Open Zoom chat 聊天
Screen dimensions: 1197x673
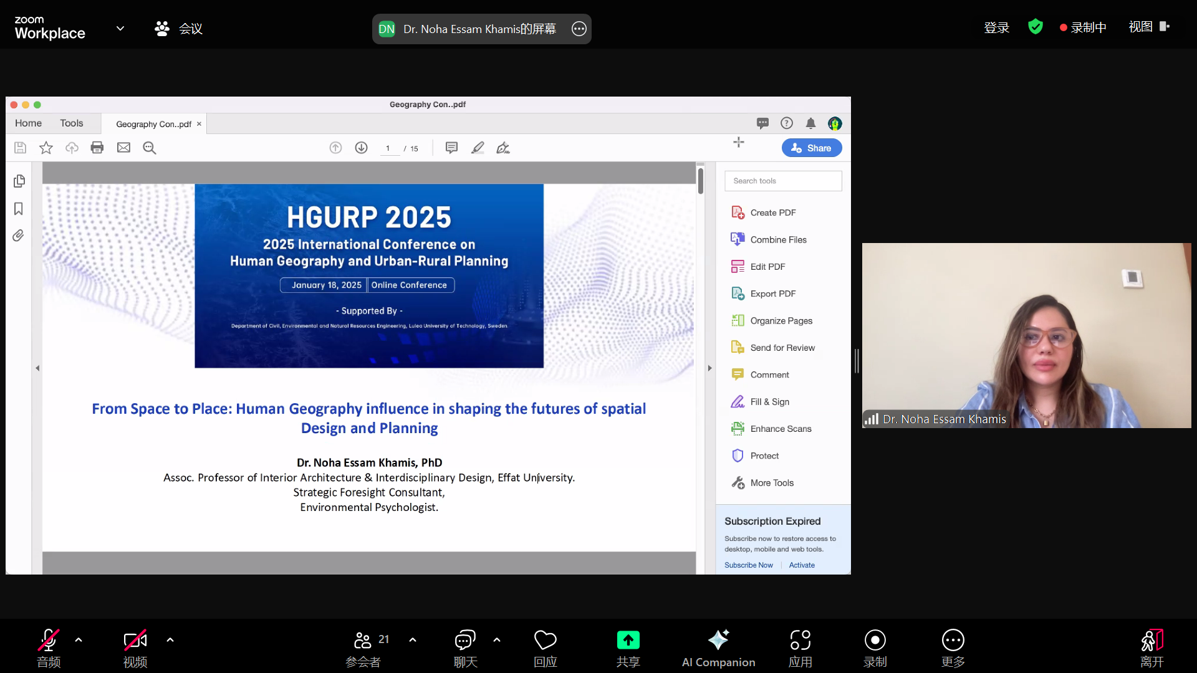(x=465, y=648)
